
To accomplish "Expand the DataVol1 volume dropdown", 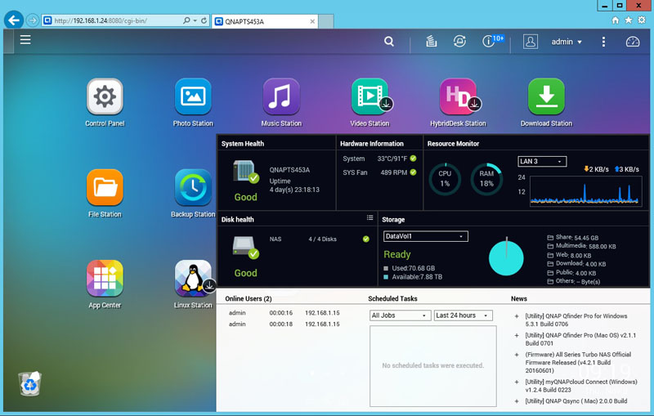I will coord(425,236).
